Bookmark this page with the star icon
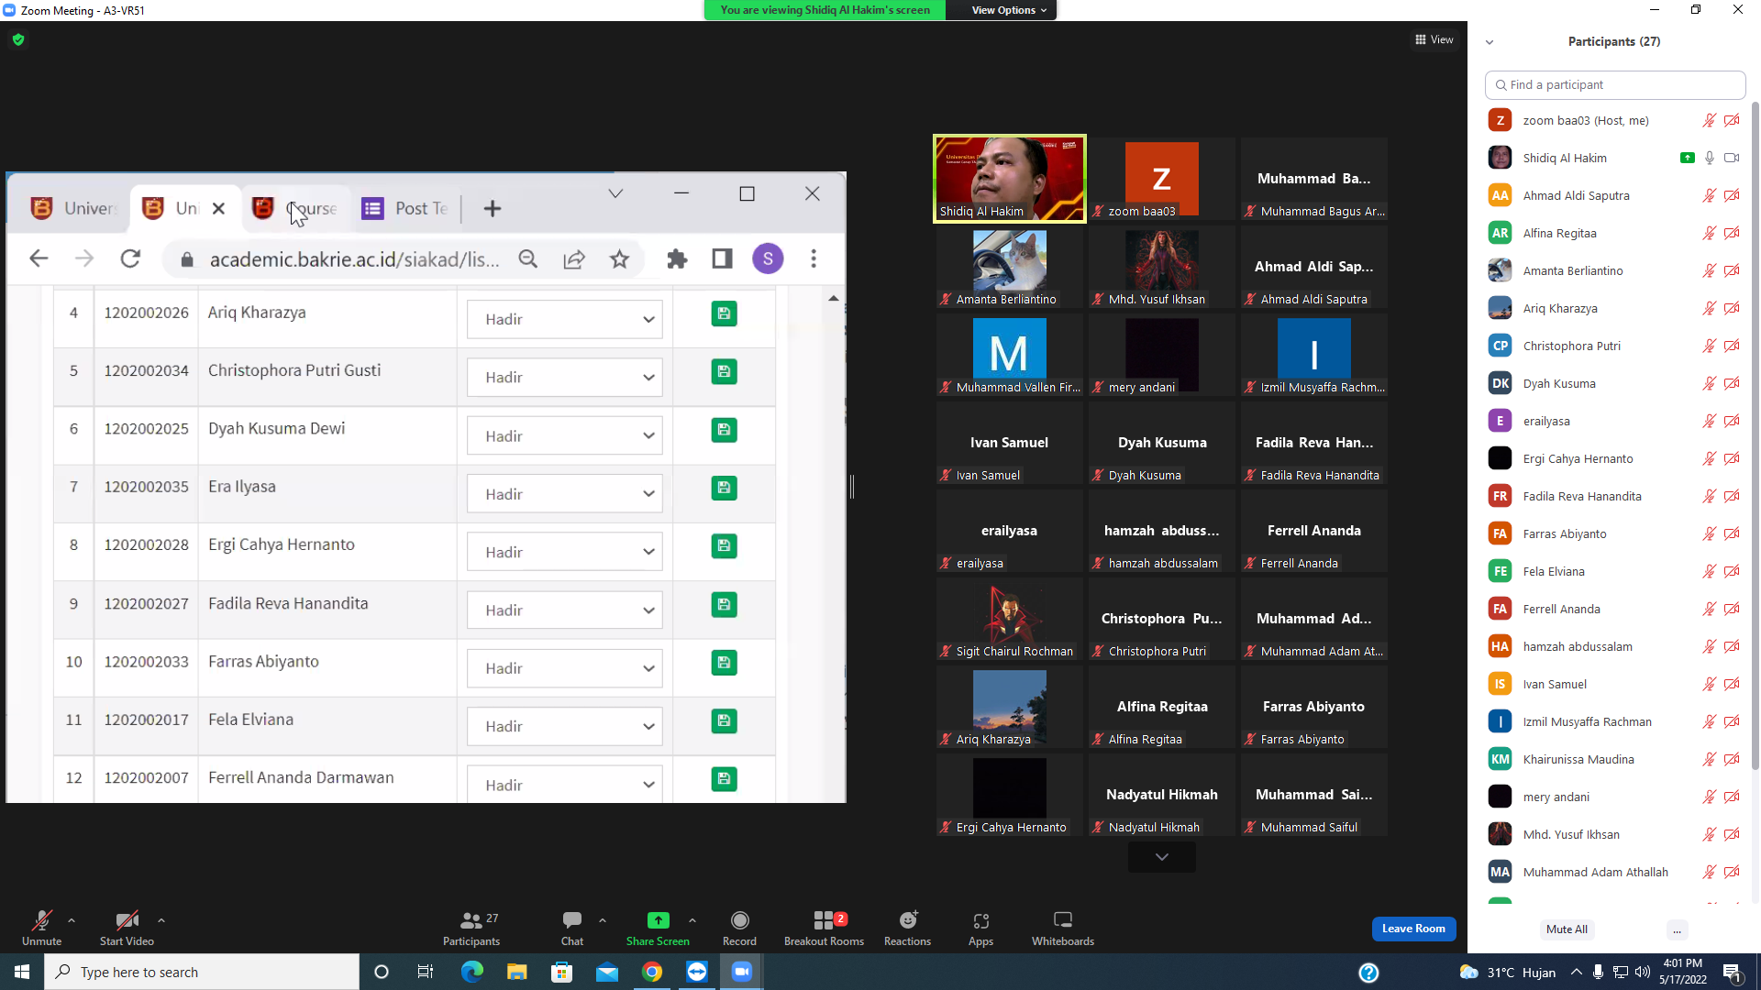The width and height of the screenshot is (1761, 990). (620, 259)
